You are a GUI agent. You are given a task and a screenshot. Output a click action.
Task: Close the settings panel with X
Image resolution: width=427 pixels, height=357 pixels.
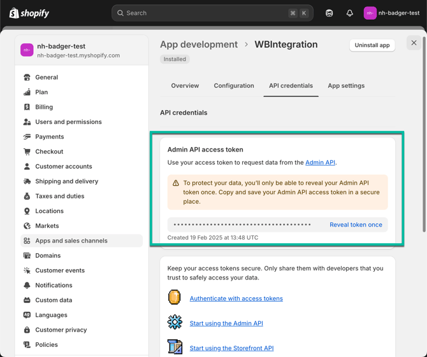pyautogui.click(x=414, y=43)
